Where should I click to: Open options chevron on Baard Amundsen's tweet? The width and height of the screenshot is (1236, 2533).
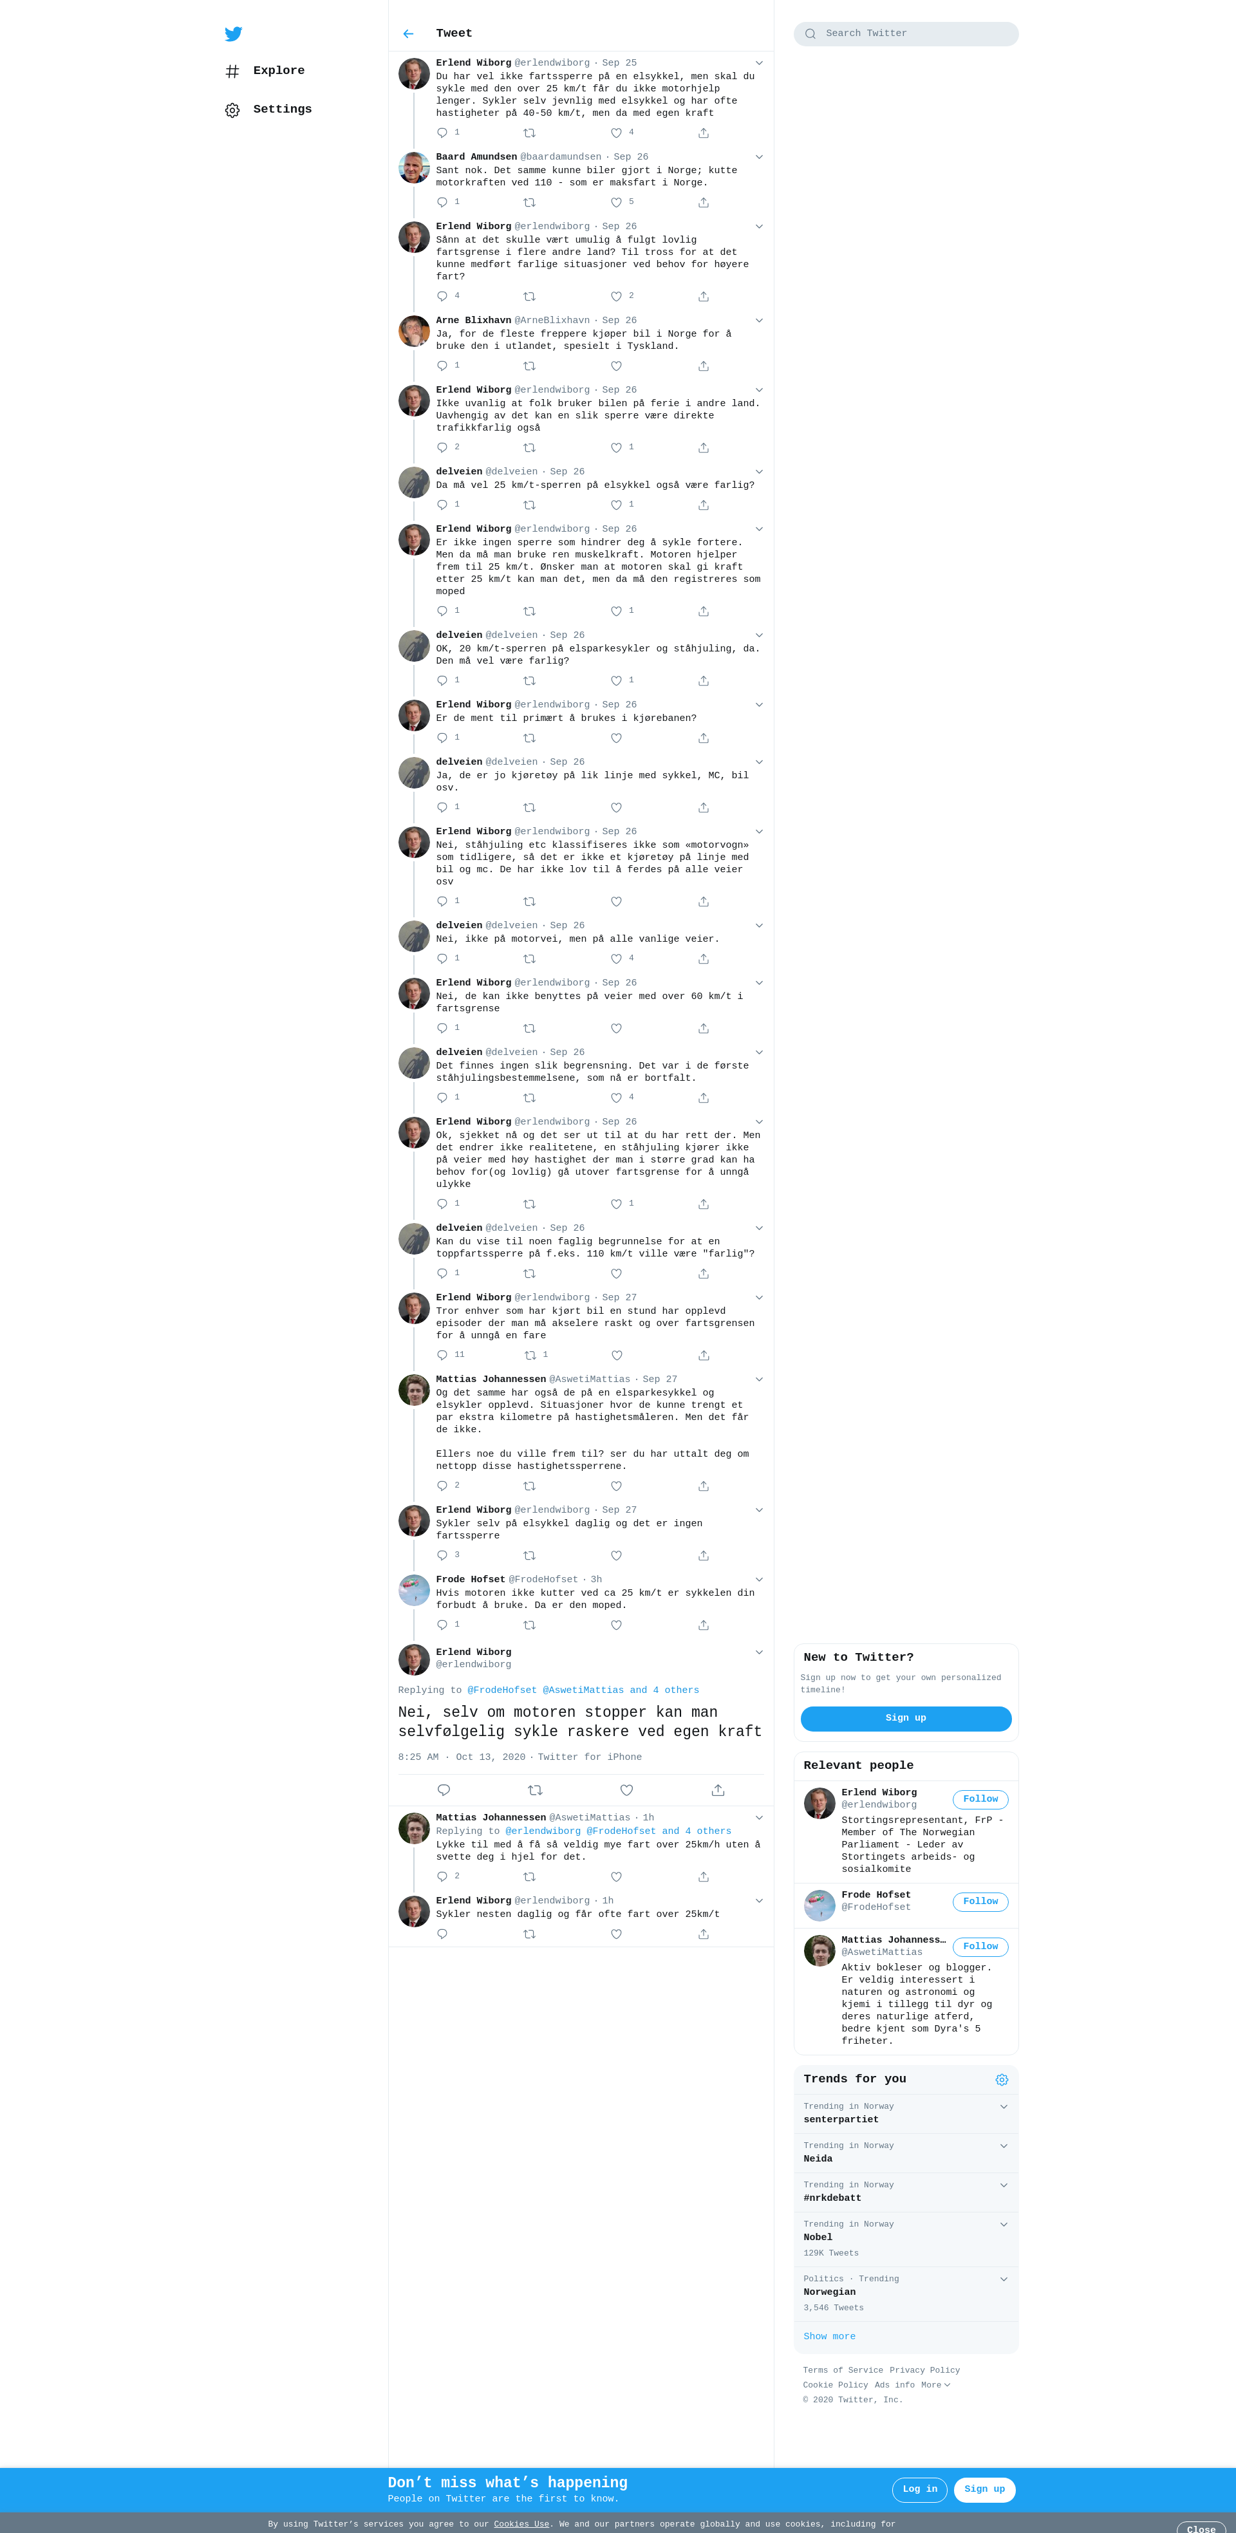[759, 157]
